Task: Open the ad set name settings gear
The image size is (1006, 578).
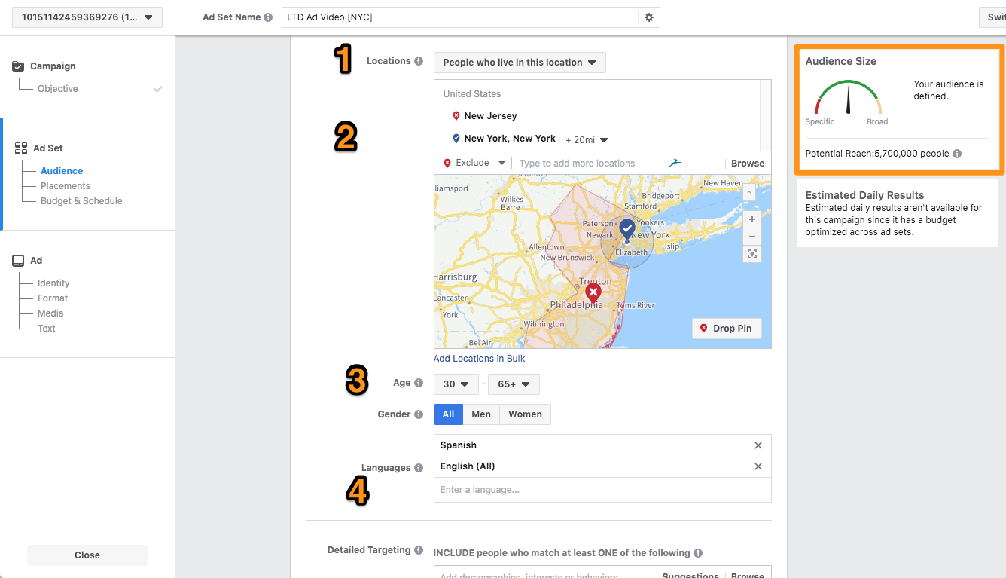Action: (x=649, y=17)
